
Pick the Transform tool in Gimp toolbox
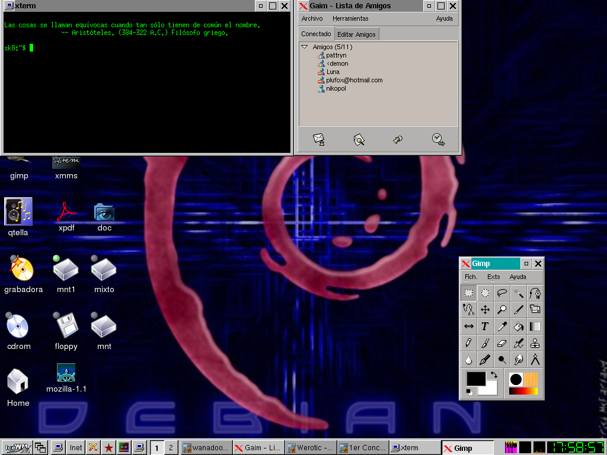535,309
